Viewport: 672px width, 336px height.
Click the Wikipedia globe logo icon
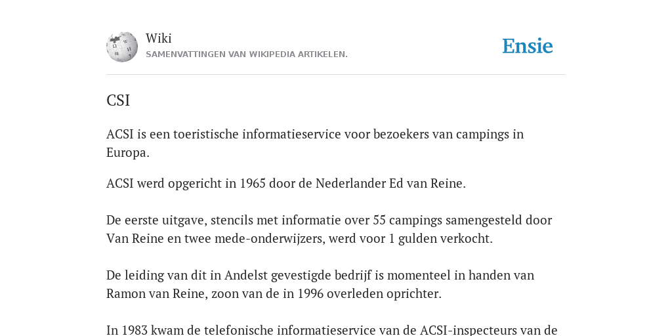tap(122, 47)
